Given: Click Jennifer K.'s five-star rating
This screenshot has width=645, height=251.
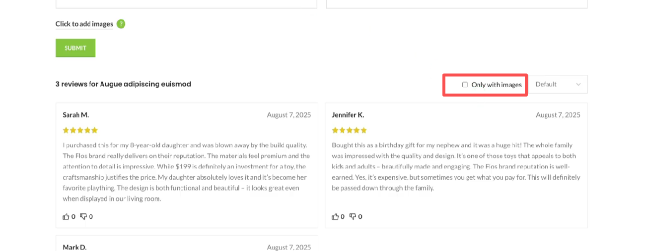Looking at the screenshot, I should point(350,130).
